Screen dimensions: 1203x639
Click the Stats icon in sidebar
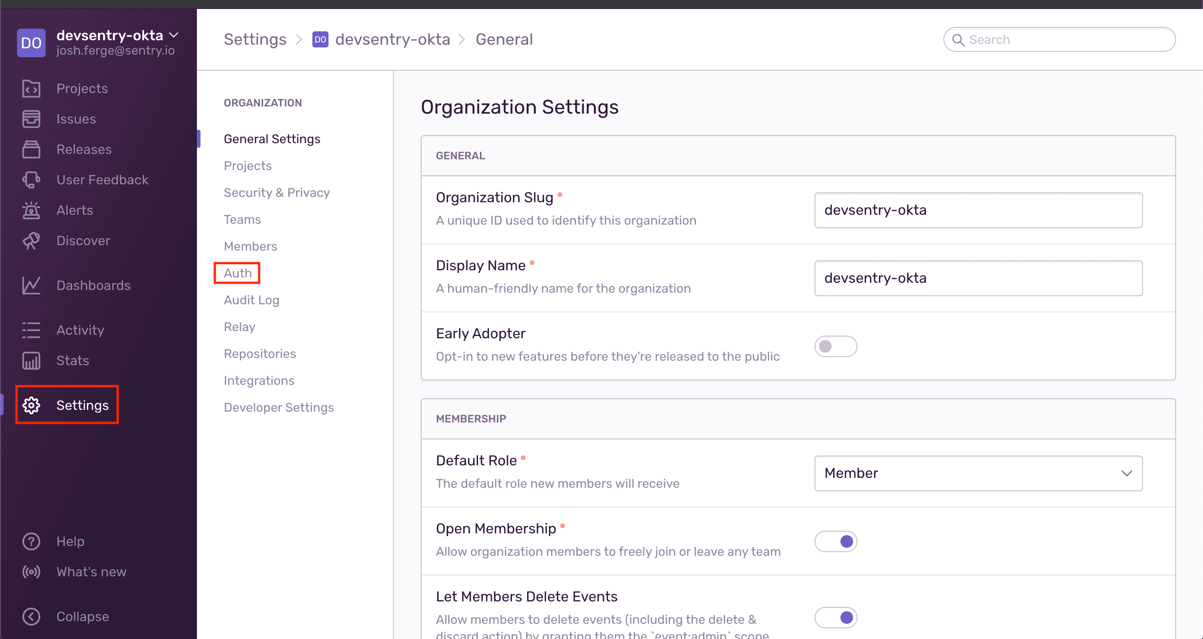click(x=30, y=361)
